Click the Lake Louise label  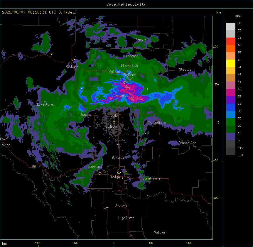(x=5, y=142)
